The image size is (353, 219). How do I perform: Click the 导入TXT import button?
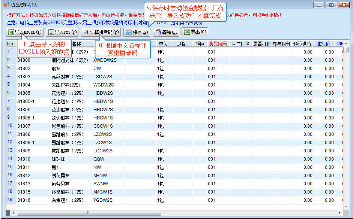coord(63,32)
